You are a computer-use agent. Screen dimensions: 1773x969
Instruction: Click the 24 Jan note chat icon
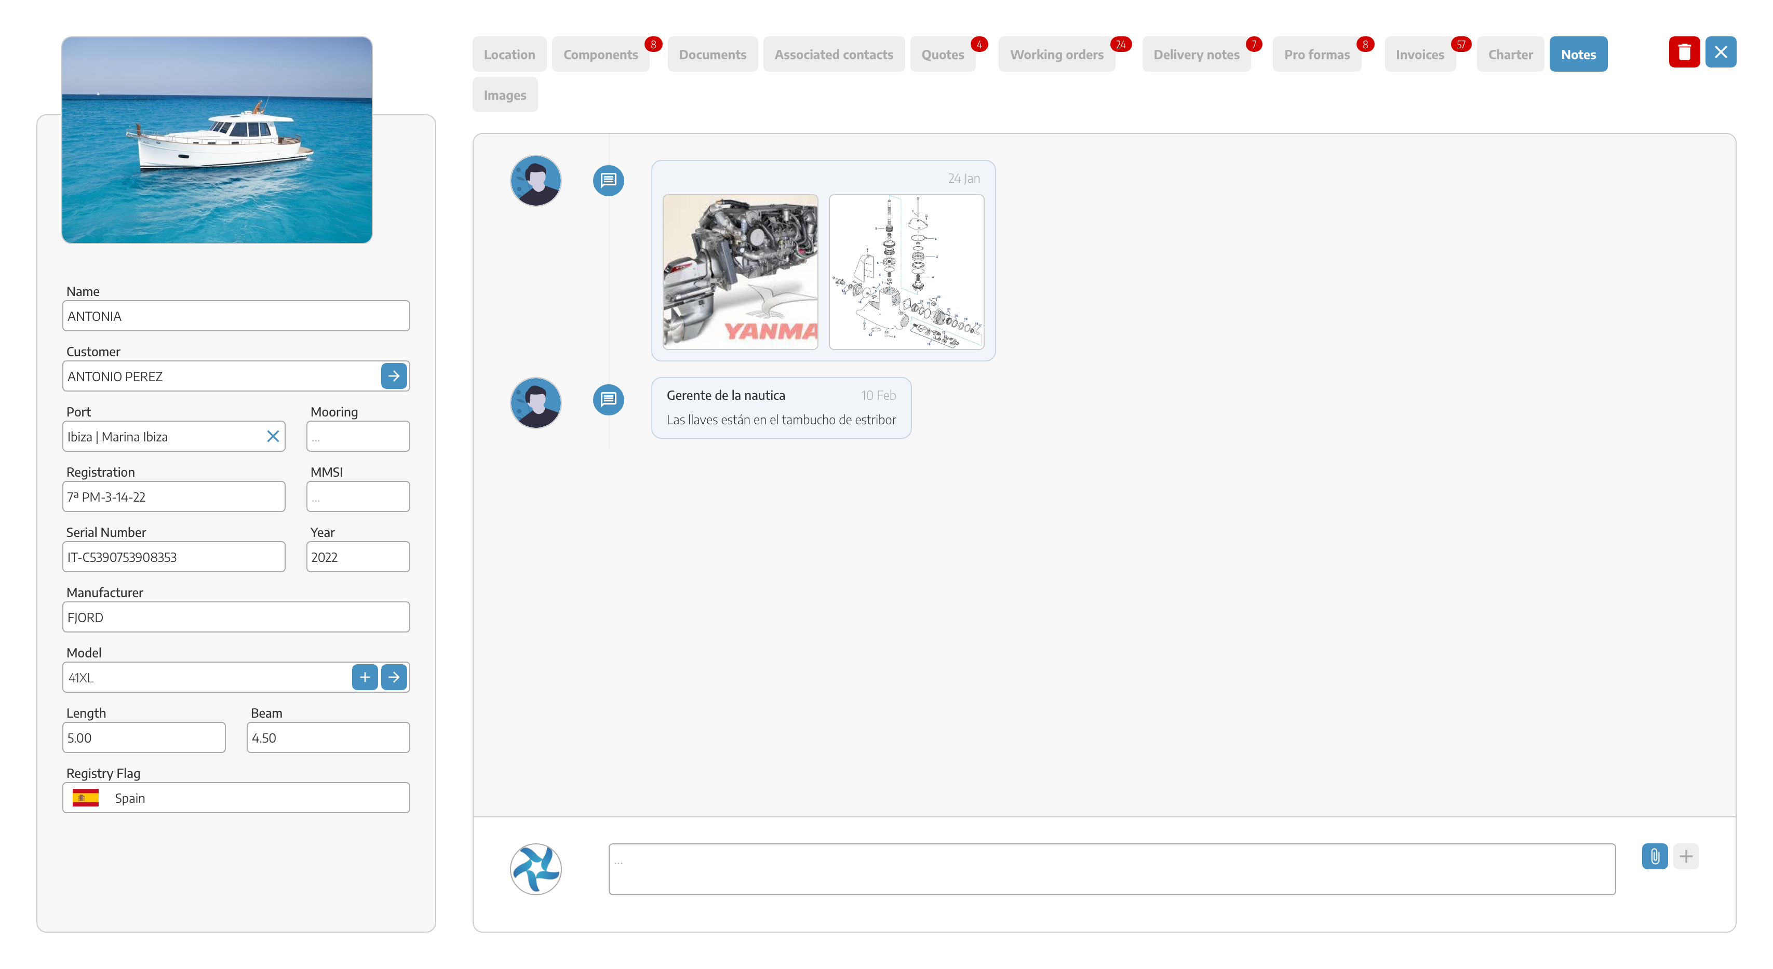(609, 180)
